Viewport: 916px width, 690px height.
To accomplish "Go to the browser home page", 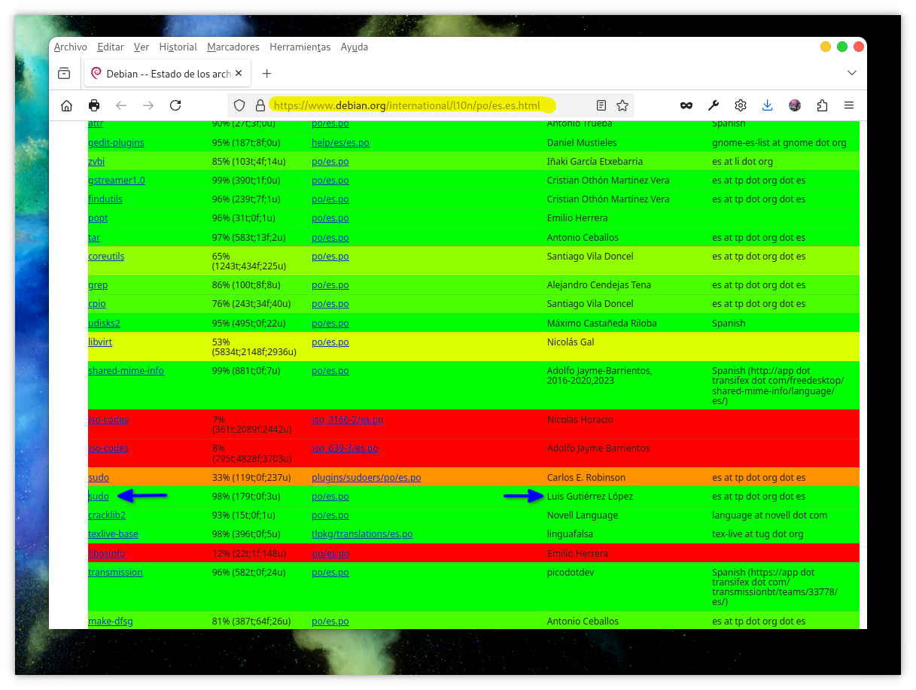I will pyautogui.click(x=66, y=105).
